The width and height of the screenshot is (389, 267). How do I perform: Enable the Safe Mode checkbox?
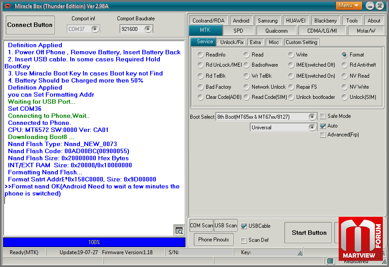pos(323,116)
